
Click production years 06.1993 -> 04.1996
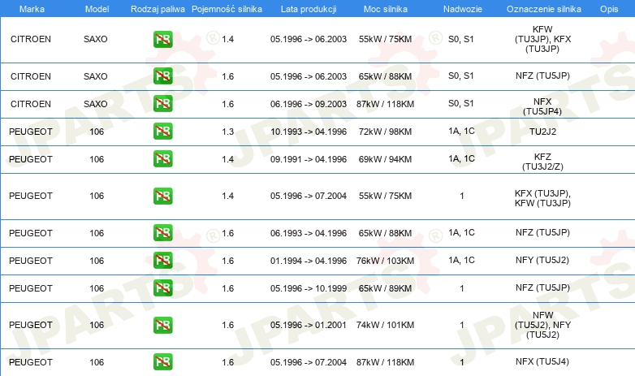309,233
